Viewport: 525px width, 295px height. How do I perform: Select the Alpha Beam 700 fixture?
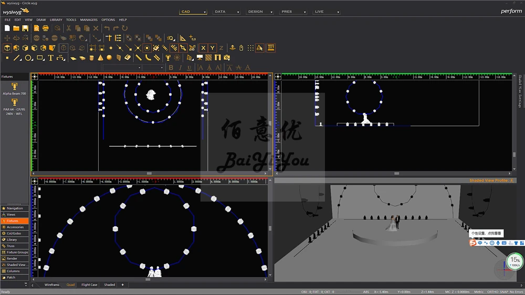[x=14, y=89]
